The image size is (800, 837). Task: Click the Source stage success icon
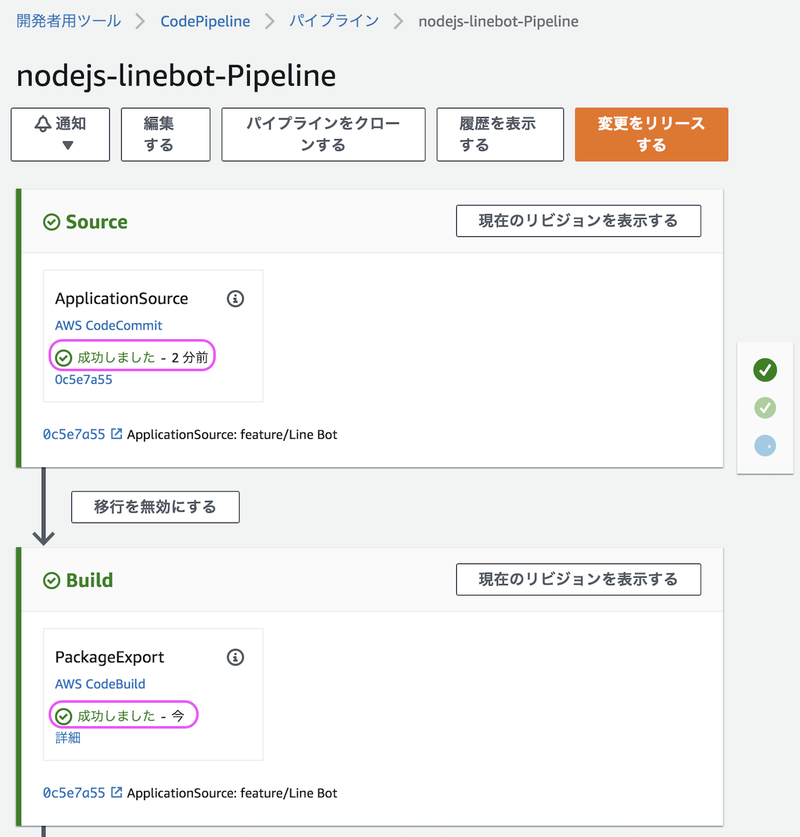52,222
